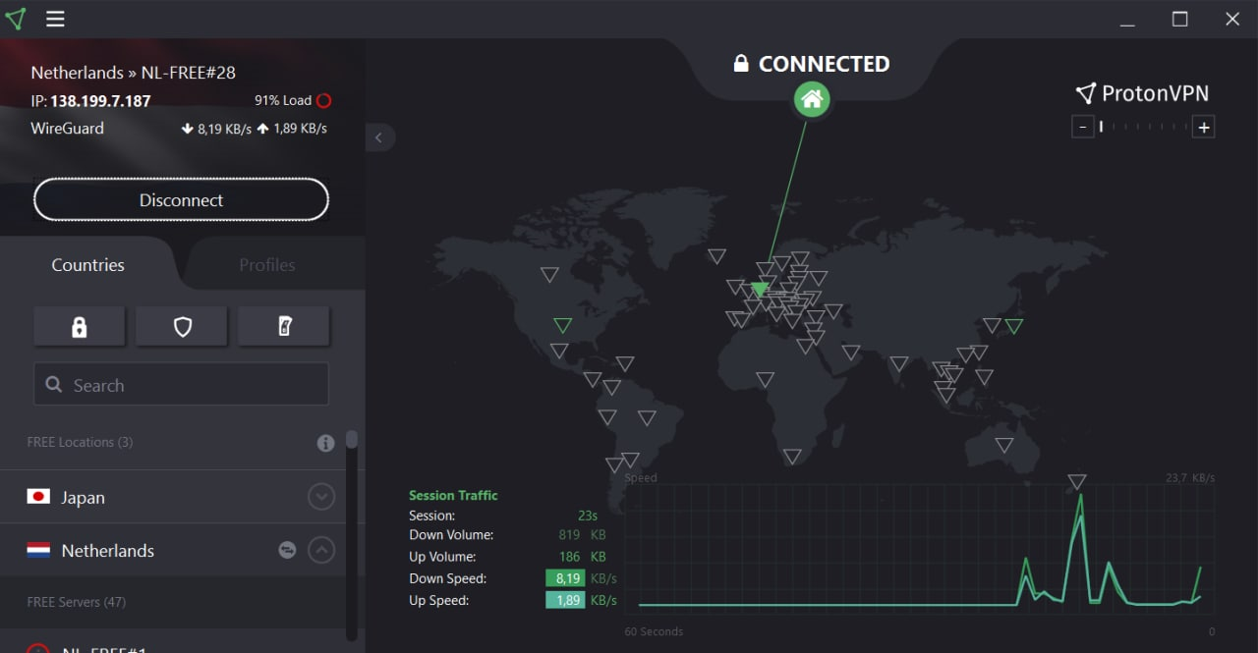This screenshot has height=653, width=1258.
Task: Click the "91% Load" text
Action: 283,100
